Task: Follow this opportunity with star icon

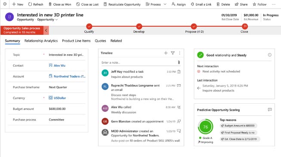Action: point(259,4)
